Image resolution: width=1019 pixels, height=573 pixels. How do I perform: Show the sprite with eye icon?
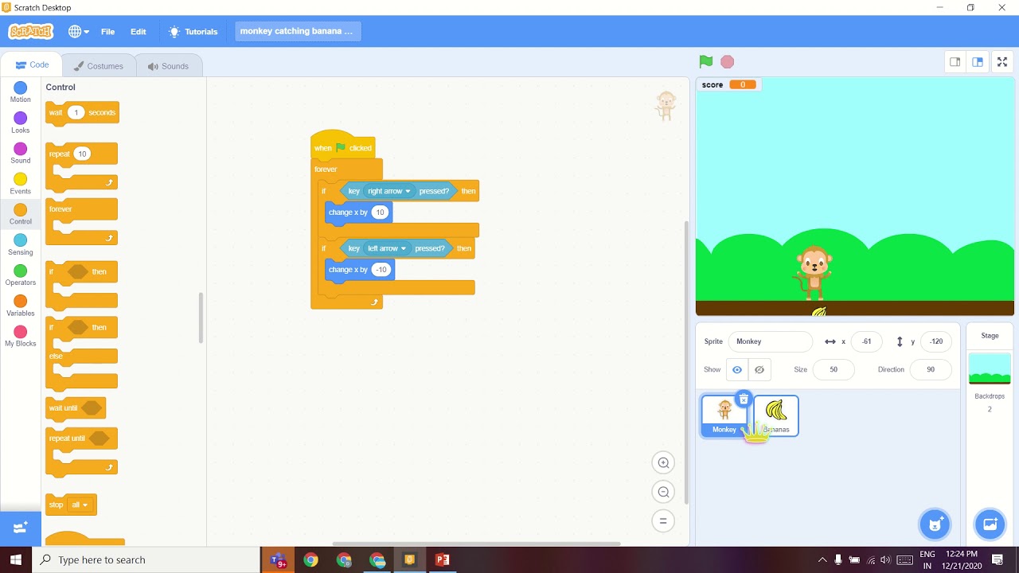point(737,369)
